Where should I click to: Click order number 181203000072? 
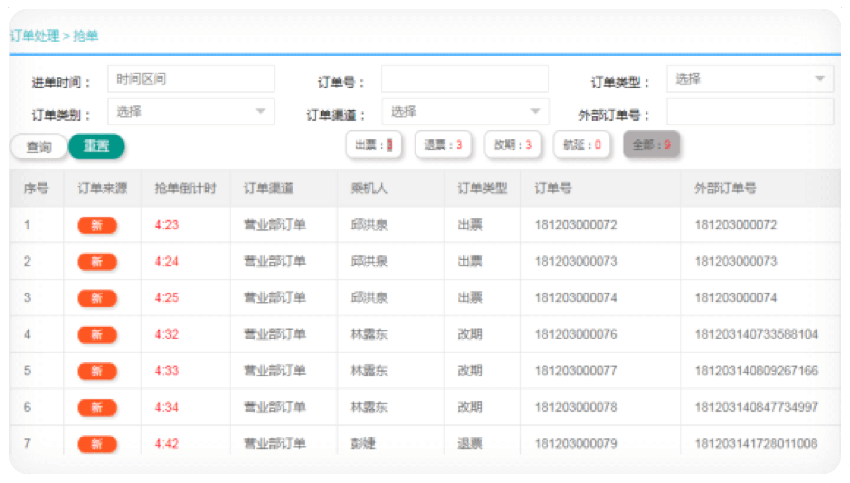pos(576,225)
